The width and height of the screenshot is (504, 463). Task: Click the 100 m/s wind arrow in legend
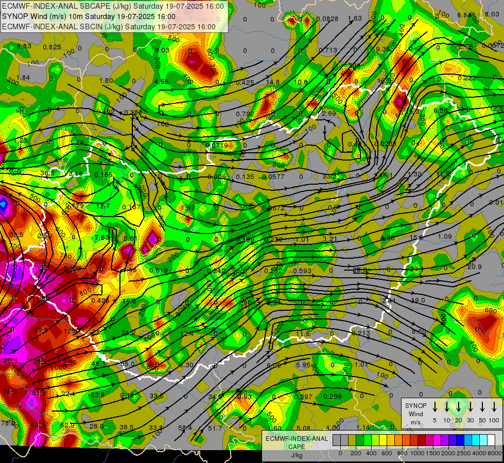(494, 407)
